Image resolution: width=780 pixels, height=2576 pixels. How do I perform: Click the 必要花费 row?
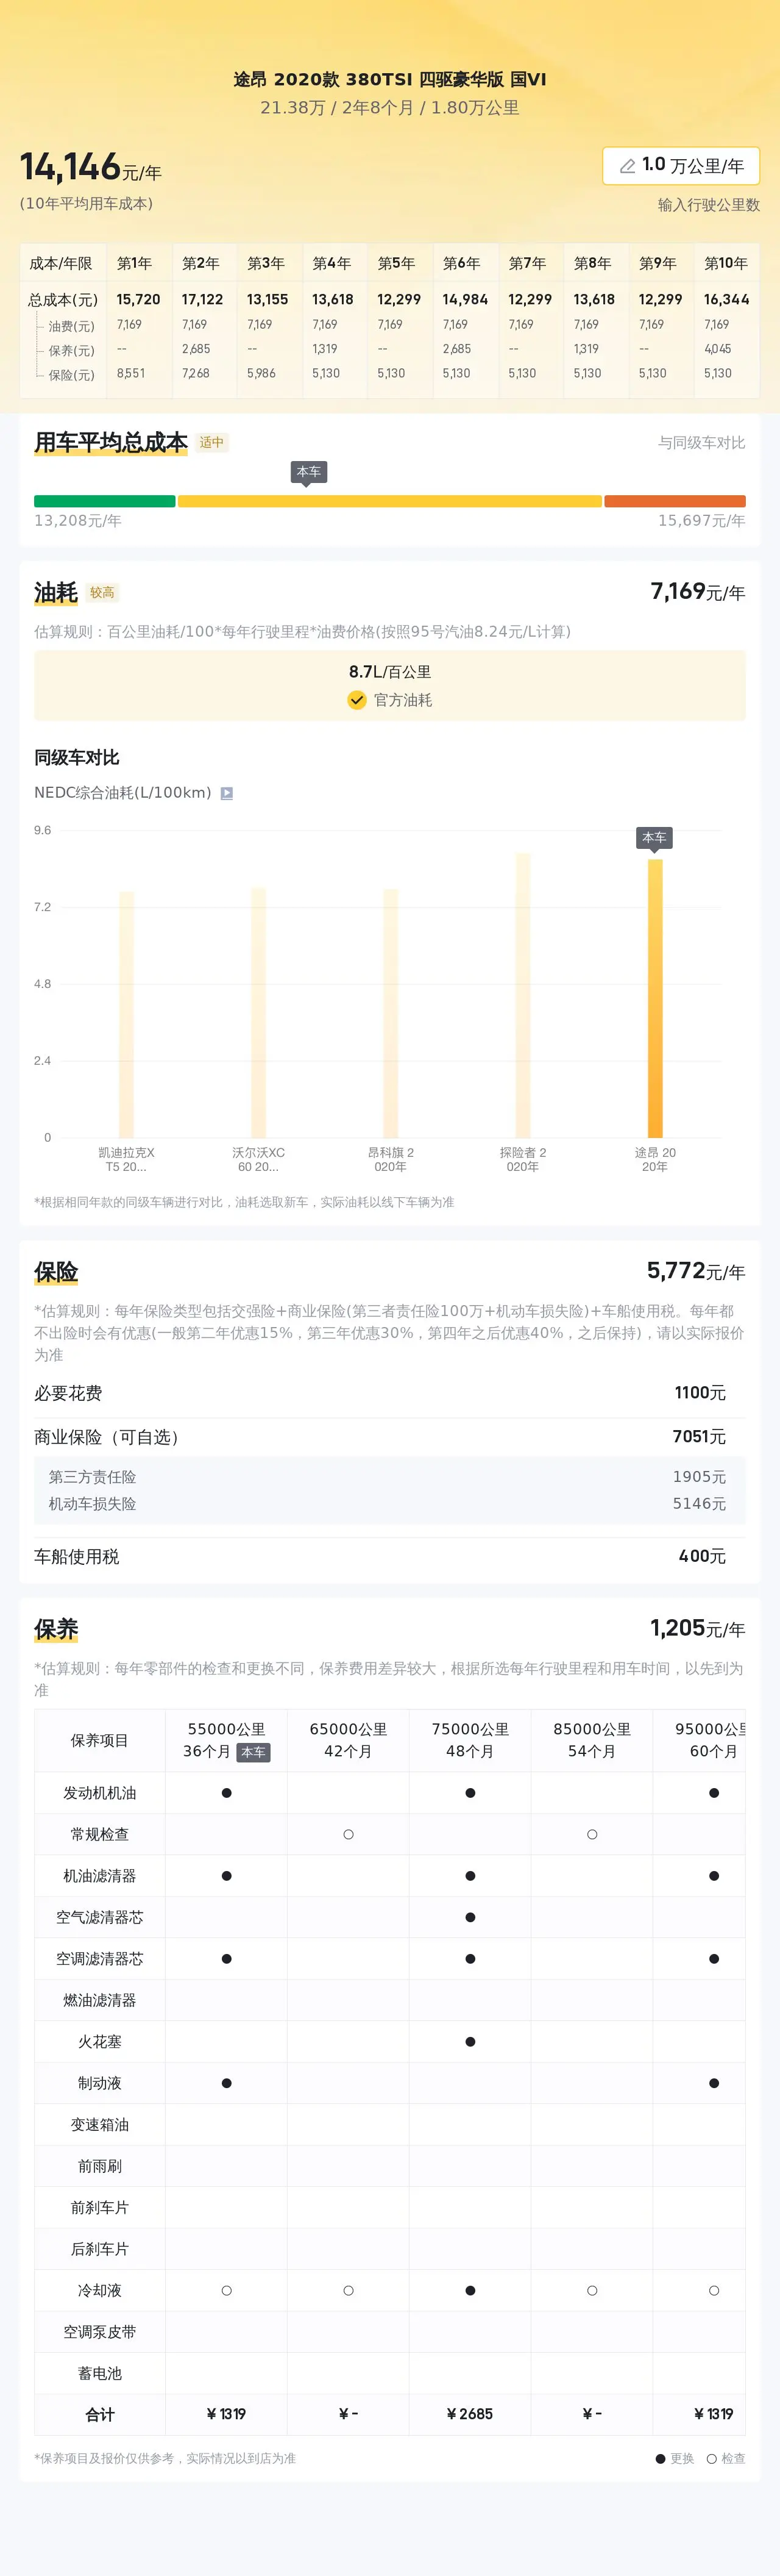pyautogui.click(x=389, y=1393)
